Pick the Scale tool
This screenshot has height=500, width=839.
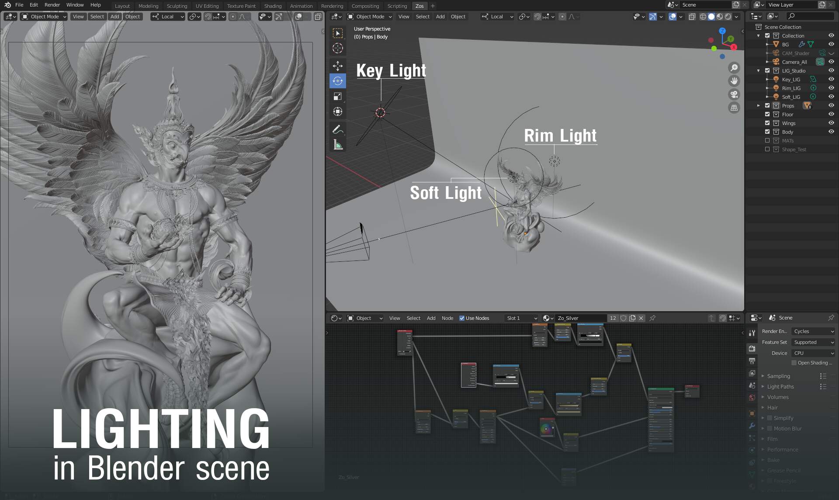pyautogui.click(x=337, y=96)
